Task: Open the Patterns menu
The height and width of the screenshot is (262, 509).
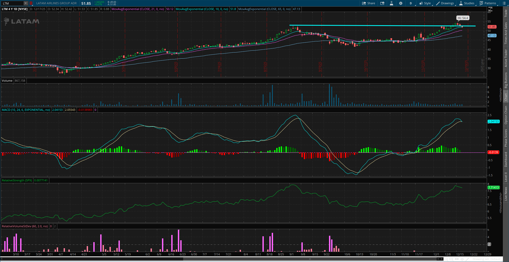Action: (488, 3)
